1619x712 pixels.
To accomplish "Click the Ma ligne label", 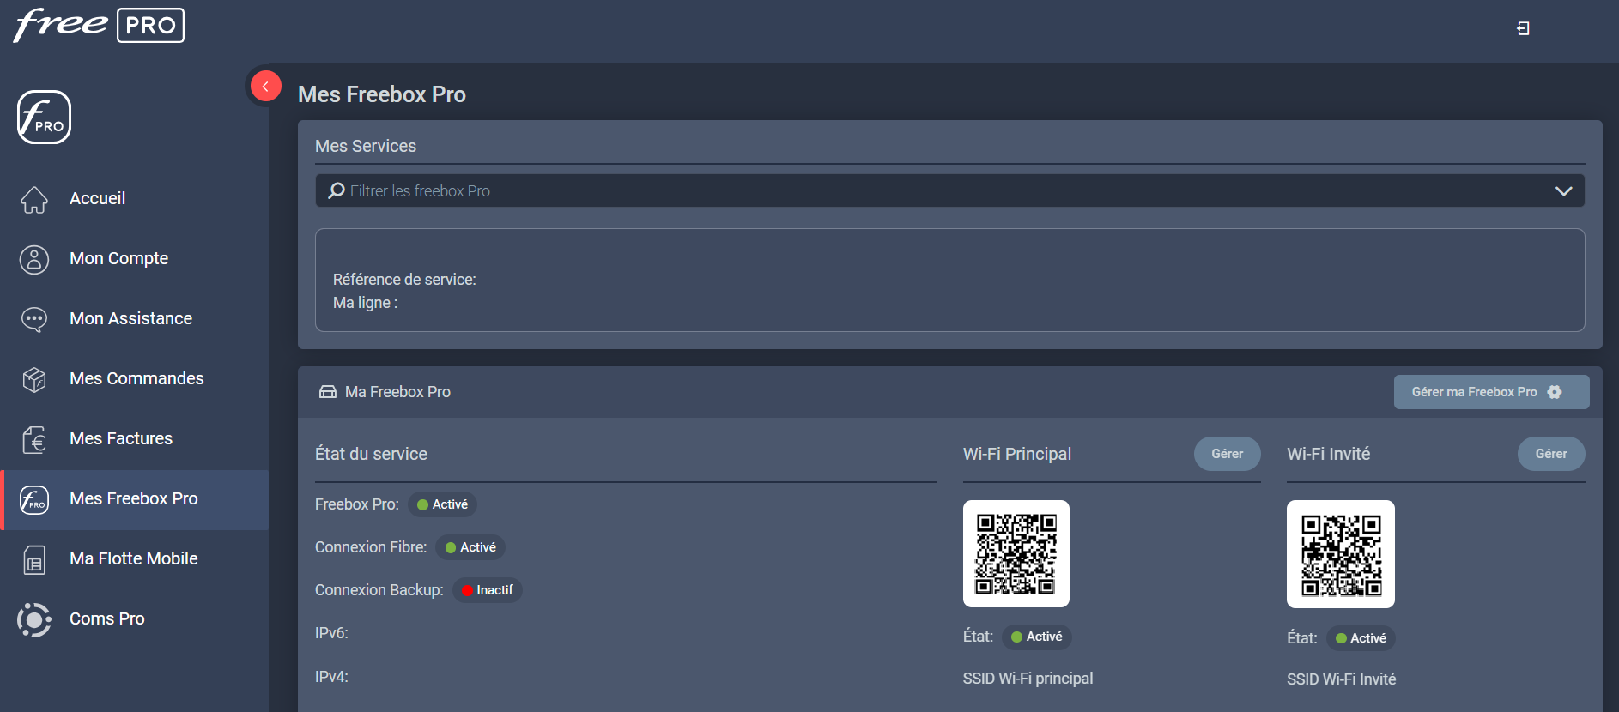I will 365,303.
